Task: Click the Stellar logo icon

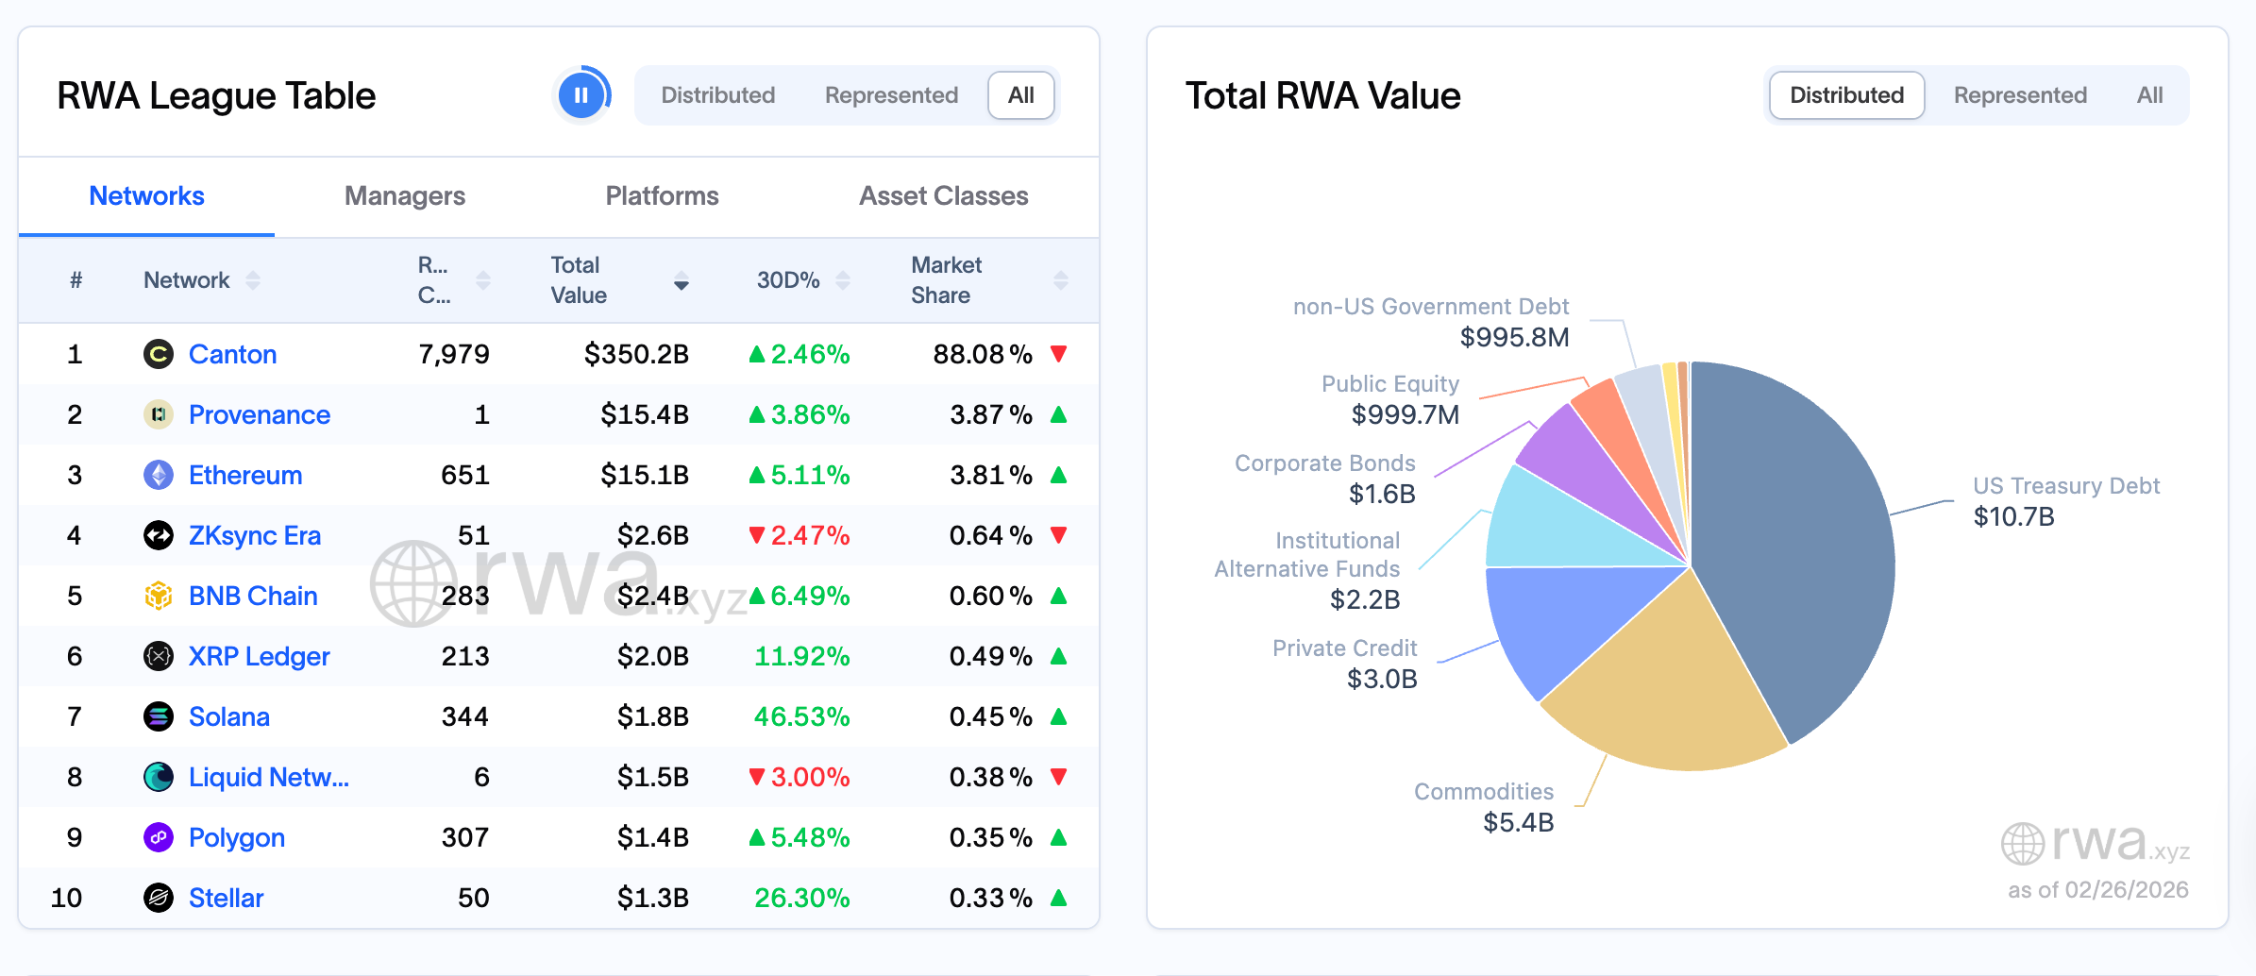Action: click(x=159, y=898)
